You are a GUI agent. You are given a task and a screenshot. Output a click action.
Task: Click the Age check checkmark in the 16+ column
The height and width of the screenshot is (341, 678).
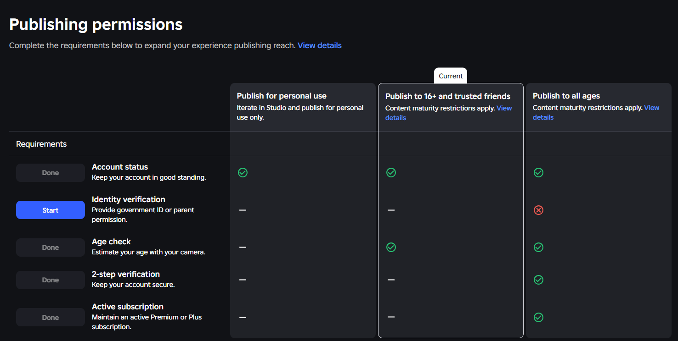pos(391,247)
